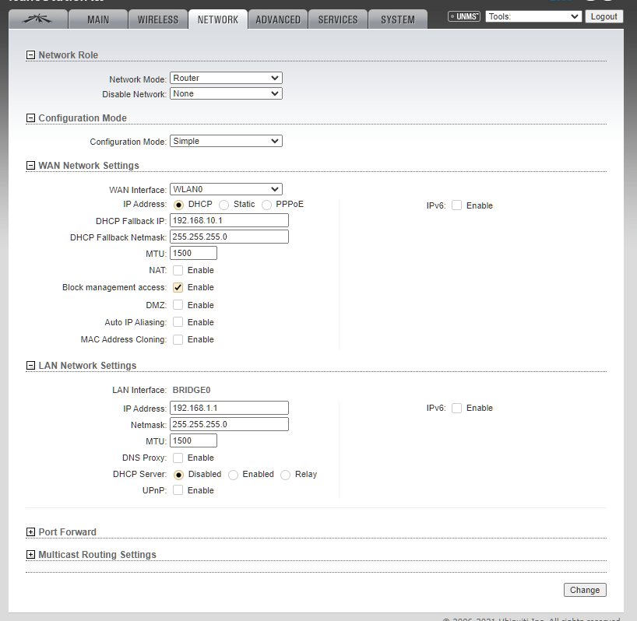The height and width of the screenshot is (621, 637).
Task: Open the Ubiquiti logo tab
Action: [x=38, y=19]
